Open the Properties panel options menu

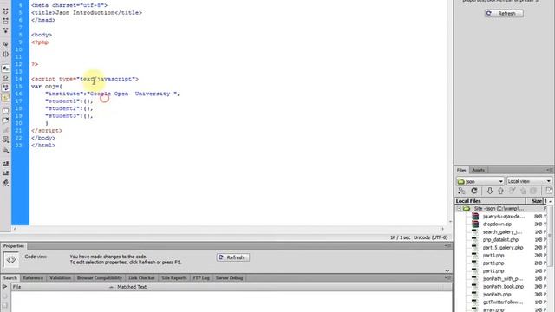[x=448, y=245]
